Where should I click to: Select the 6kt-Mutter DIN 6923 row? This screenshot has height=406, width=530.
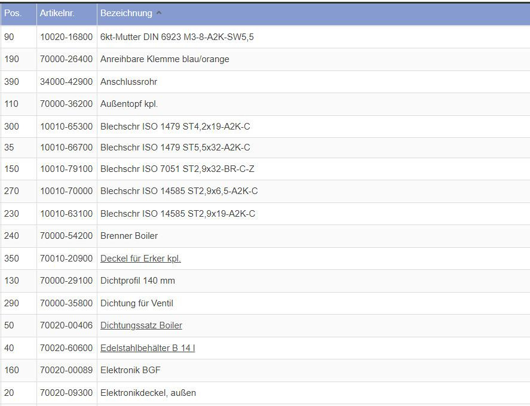tap(177, 37)
